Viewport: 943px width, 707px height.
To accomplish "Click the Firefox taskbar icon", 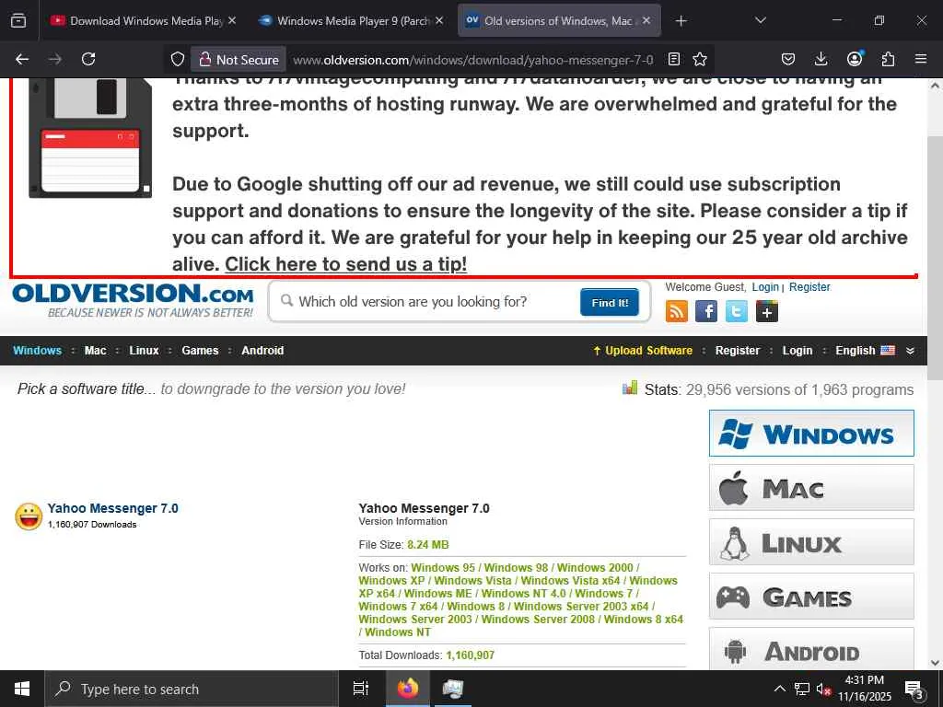I will coord(408,689).
